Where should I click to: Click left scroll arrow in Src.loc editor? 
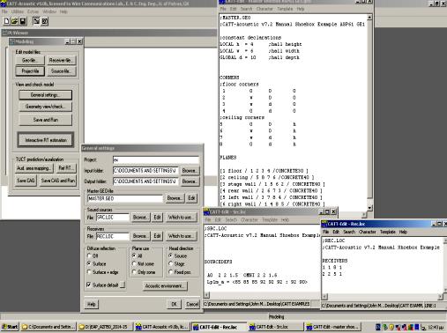(x=207, y=295)
